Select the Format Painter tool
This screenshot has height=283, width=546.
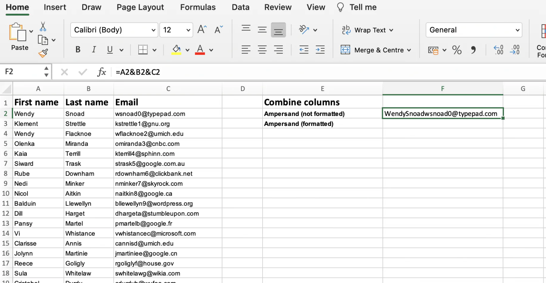(43, 53)
